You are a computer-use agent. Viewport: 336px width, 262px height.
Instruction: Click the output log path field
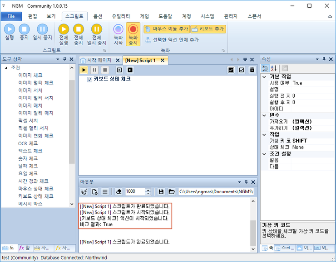click(217, 191)
